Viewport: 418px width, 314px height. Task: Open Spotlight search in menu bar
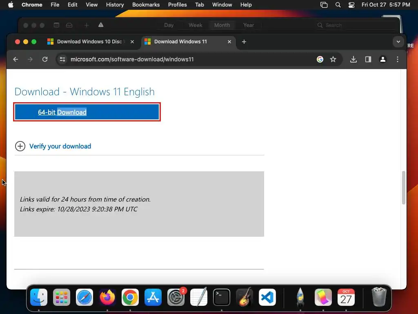pyautogui.click(x=338, y=5)
